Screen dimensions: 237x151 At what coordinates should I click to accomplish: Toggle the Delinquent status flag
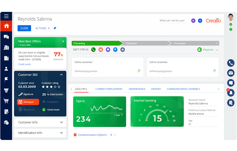click(x=28, y=102)
